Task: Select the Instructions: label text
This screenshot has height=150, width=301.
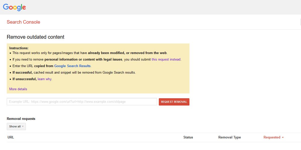Action: pos(19,48)
